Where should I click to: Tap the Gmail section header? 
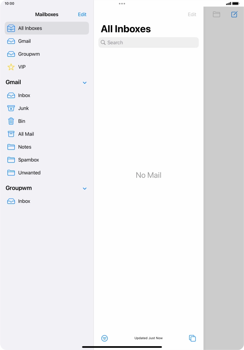click(14, 82)
